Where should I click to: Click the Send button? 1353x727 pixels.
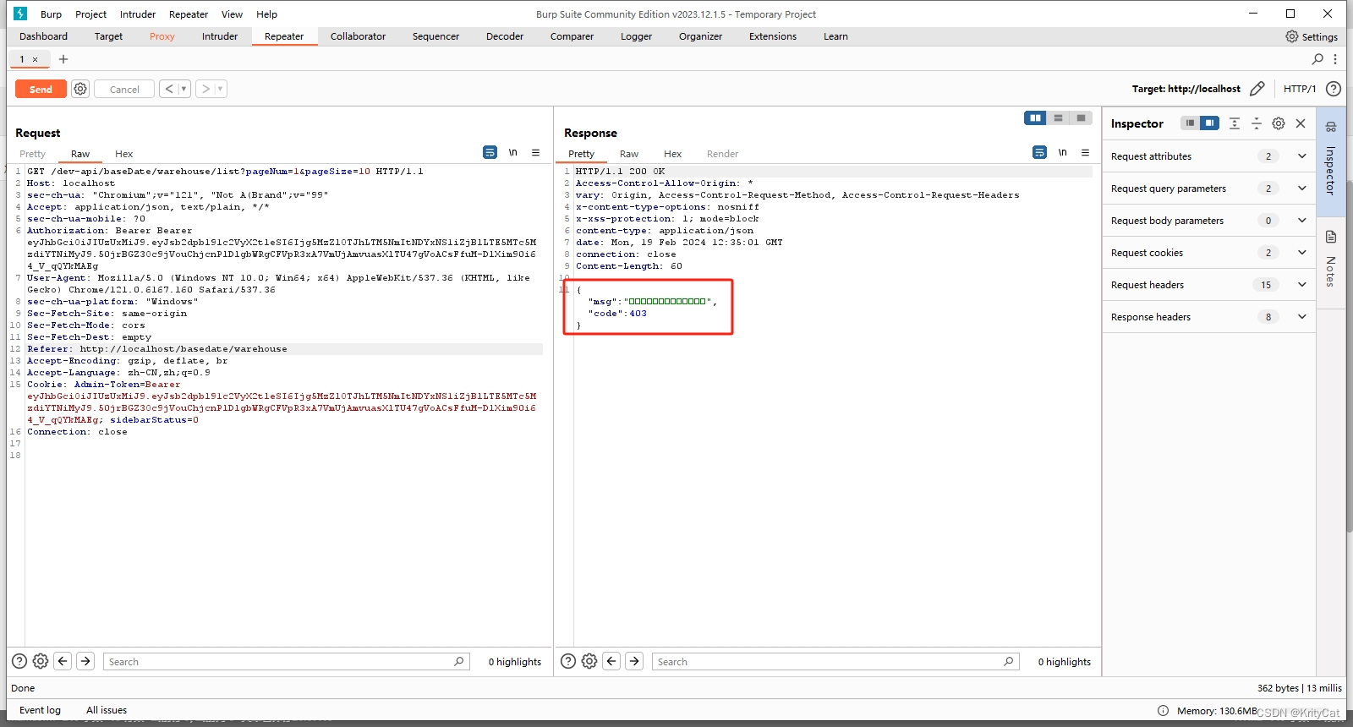tap(41, 89)
